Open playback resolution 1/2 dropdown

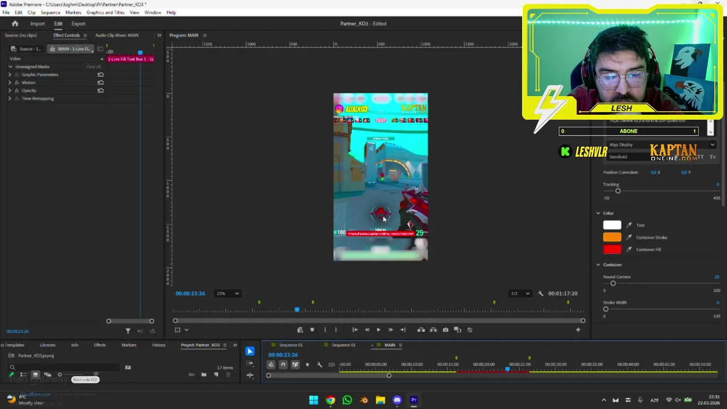point(520,294)
